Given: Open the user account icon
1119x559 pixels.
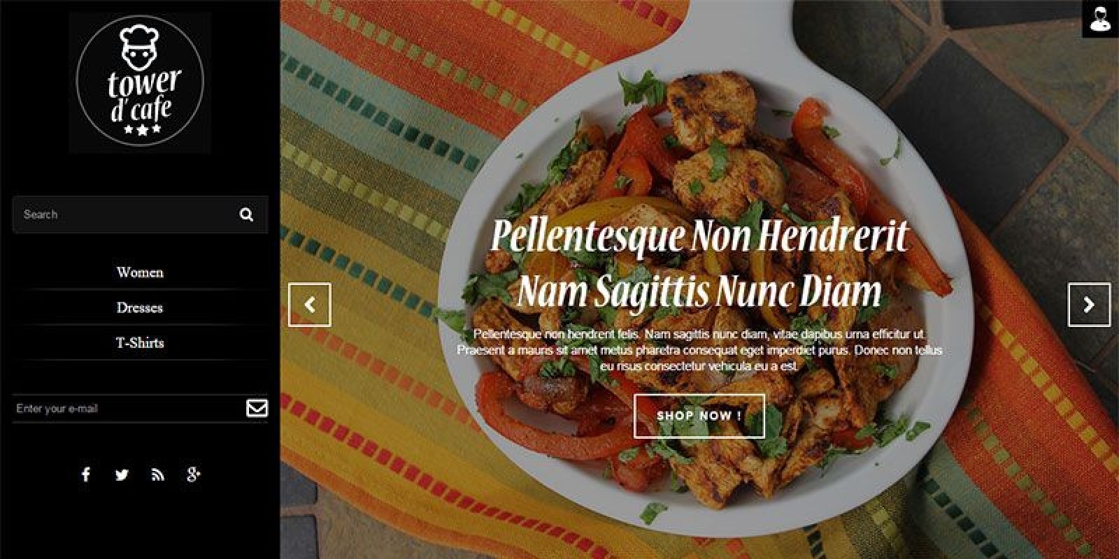Looking at the screenshot, I should click(x=1101, y=19).
